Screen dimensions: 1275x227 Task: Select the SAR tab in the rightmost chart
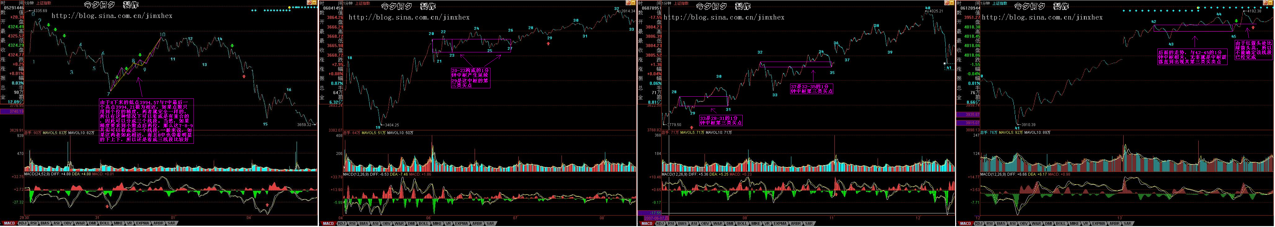coord(1128,224)
